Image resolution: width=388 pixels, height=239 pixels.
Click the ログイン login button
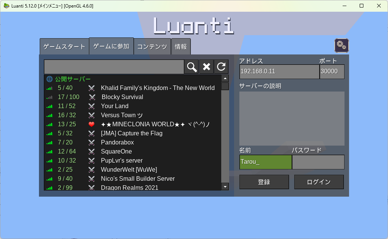[x=319, y=182]
